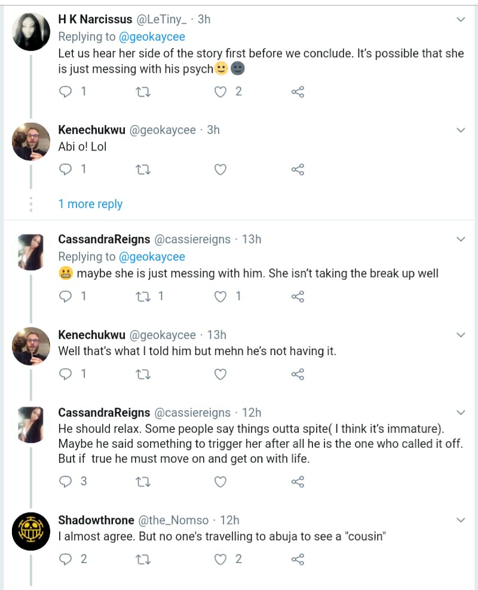The image size is (478, 590).
Task: Reply to "he's not having it" tweet
Action: [66, 374]
